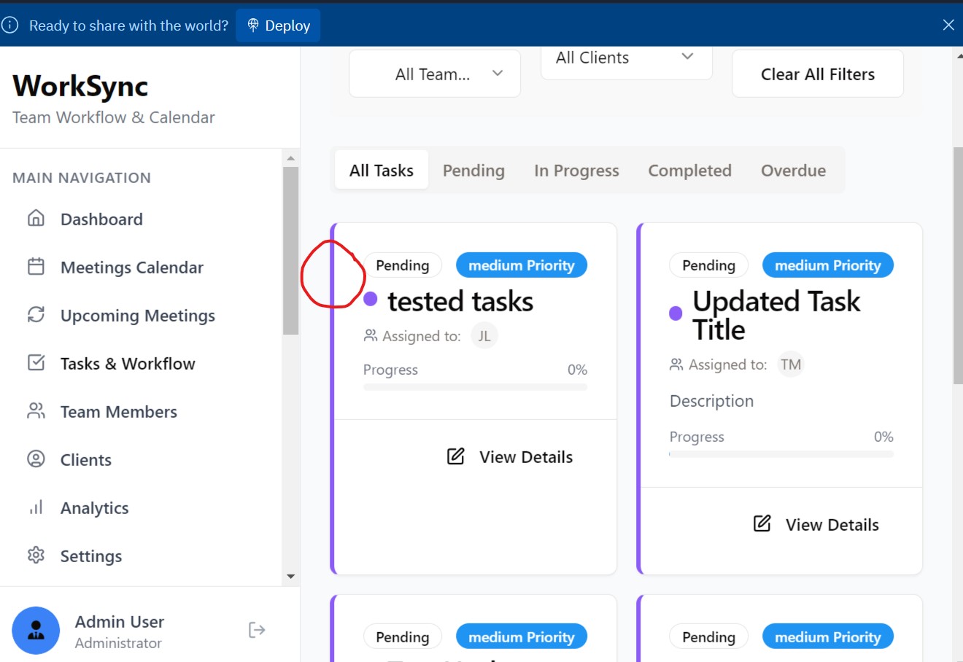Click the logout icon beside Admin User
Viewport: 963px width, 662px height.
[x=257, y=630]
